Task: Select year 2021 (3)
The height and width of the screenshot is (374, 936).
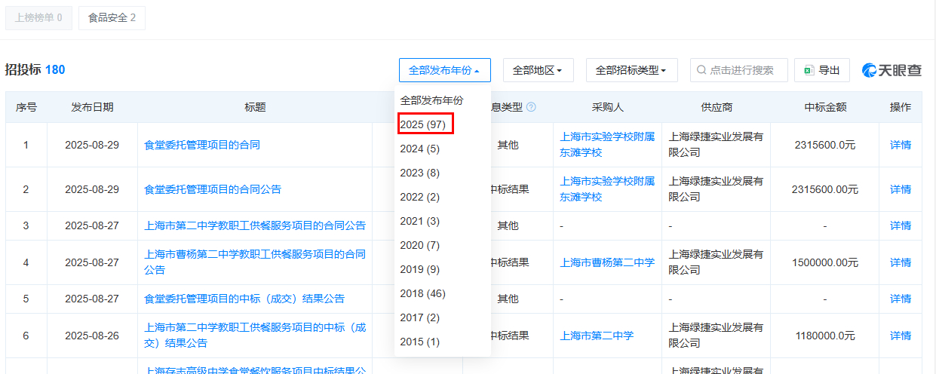Action: (x=443, y=221)
